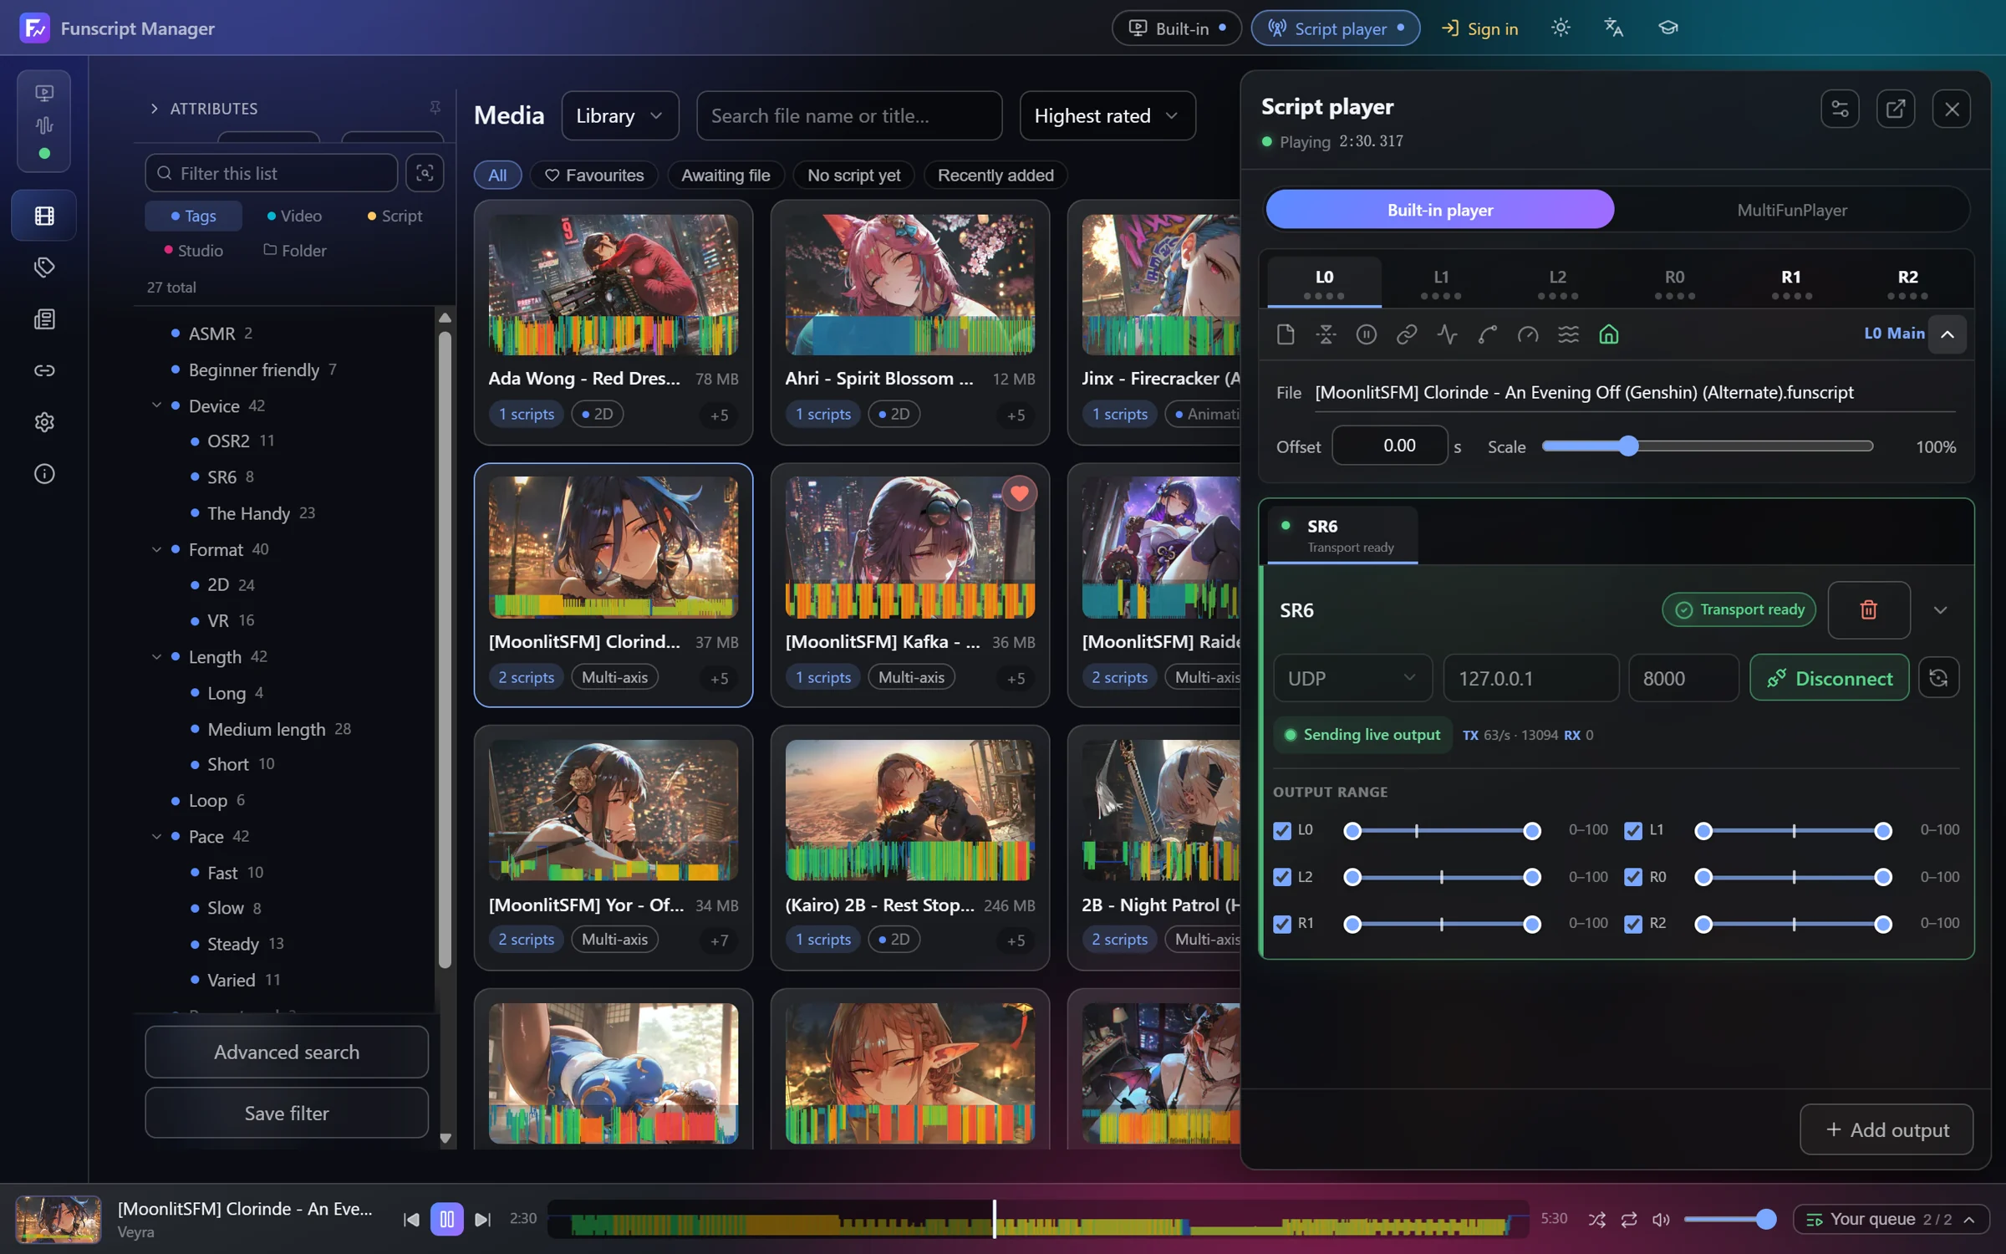This screenshot has height=1254, width=2006.
Task: Adjust the volume slider in playback bar
Action: [x=1729, y=1220]
